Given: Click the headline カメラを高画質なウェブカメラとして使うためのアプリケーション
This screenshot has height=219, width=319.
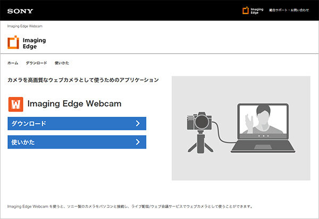Looking at the screenshot, I should pyautogui.click(x=83, y=80).
